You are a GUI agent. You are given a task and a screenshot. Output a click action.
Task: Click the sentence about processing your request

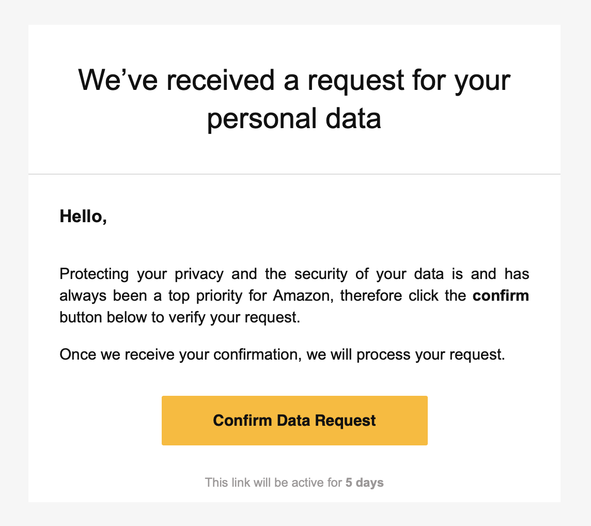282,354
